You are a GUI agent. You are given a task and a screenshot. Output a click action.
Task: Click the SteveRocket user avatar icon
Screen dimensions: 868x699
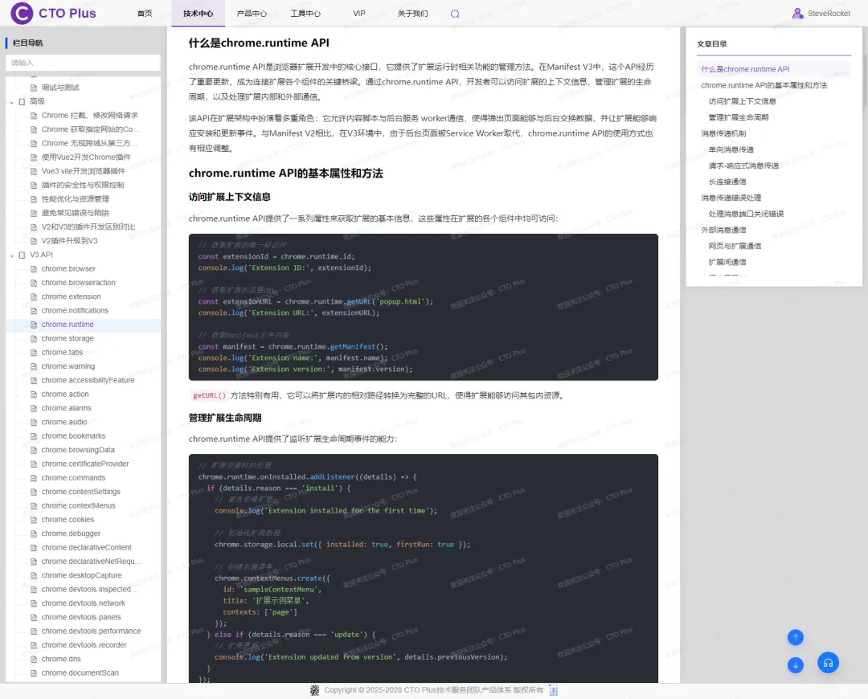[x=798, y=14]
